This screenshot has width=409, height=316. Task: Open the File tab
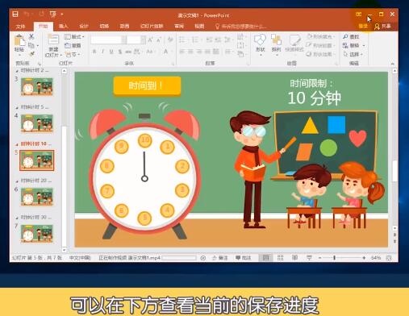pyautogui.click(x=20, y=27)
